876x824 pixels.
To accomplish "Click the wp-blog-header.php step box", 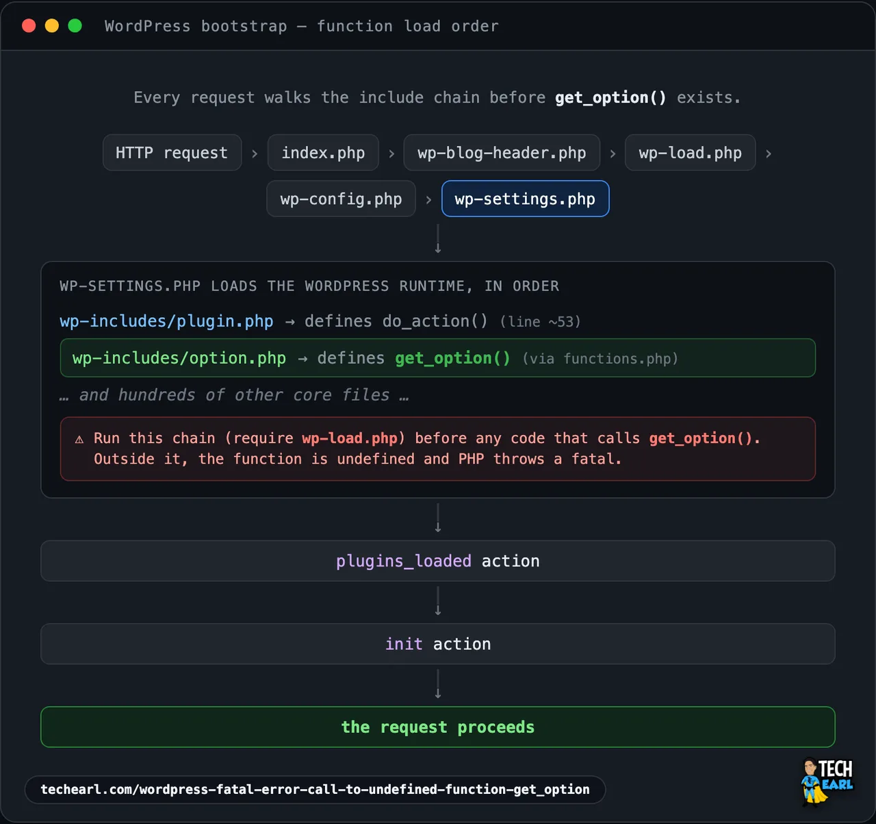I will coord(502,153).
